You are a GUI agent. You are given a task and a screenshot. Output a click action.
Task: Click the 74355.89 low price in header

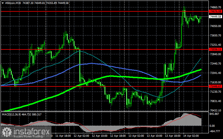51,3
